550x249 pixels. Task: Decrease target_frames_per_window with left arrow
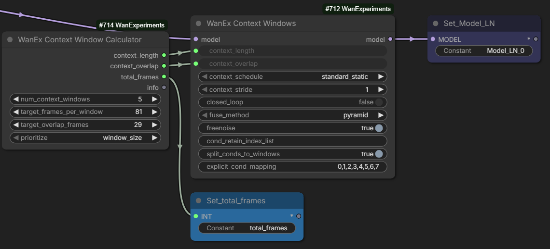15,112
